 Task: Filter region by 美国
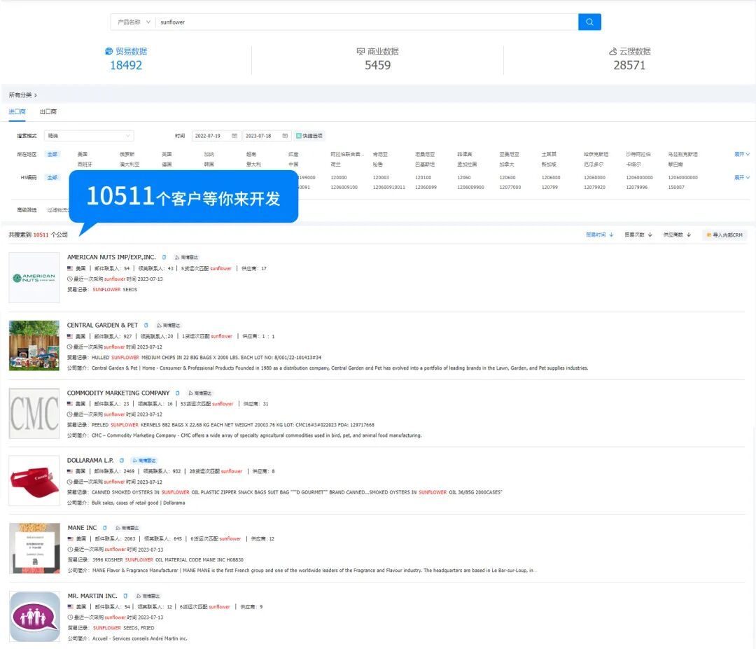(83, 154)
